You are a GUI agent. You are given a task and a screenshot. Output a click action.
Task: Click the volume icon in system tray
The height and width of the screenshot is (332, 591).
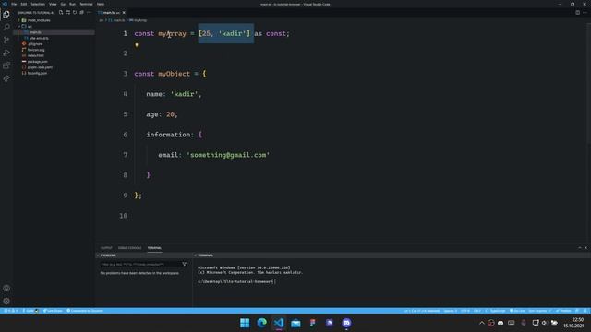point(544,323)
